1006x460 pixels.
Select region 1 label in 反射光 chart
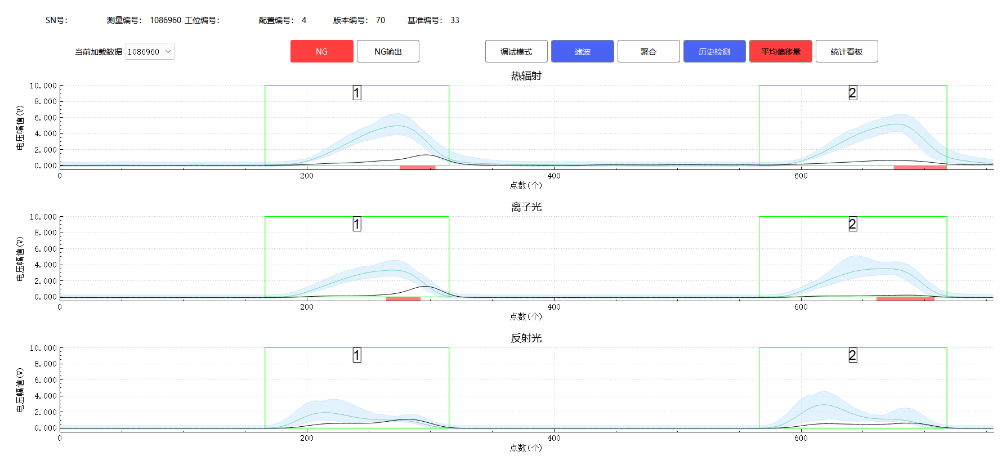click(357, 355)
